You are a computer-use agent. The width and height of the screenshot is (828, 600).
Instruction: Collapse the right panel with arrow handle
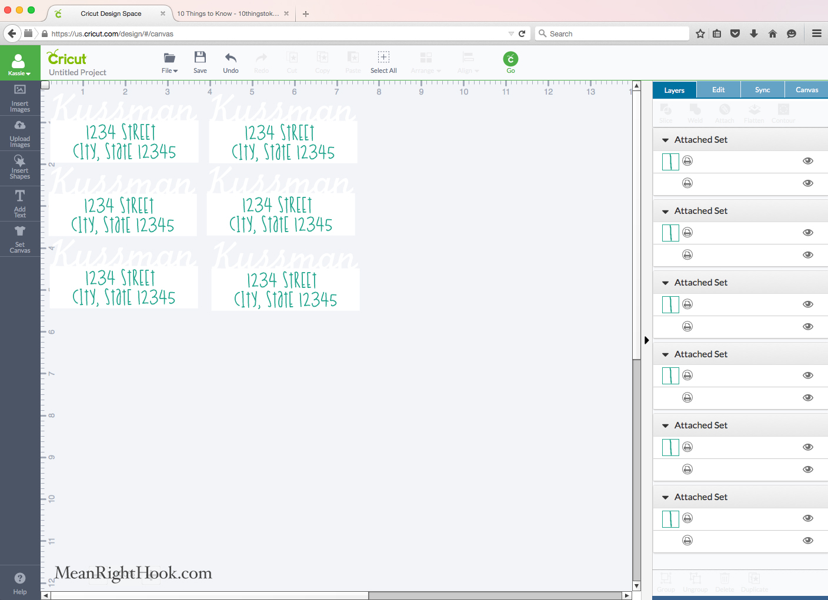pyautogui.click(x=646, y=340)
